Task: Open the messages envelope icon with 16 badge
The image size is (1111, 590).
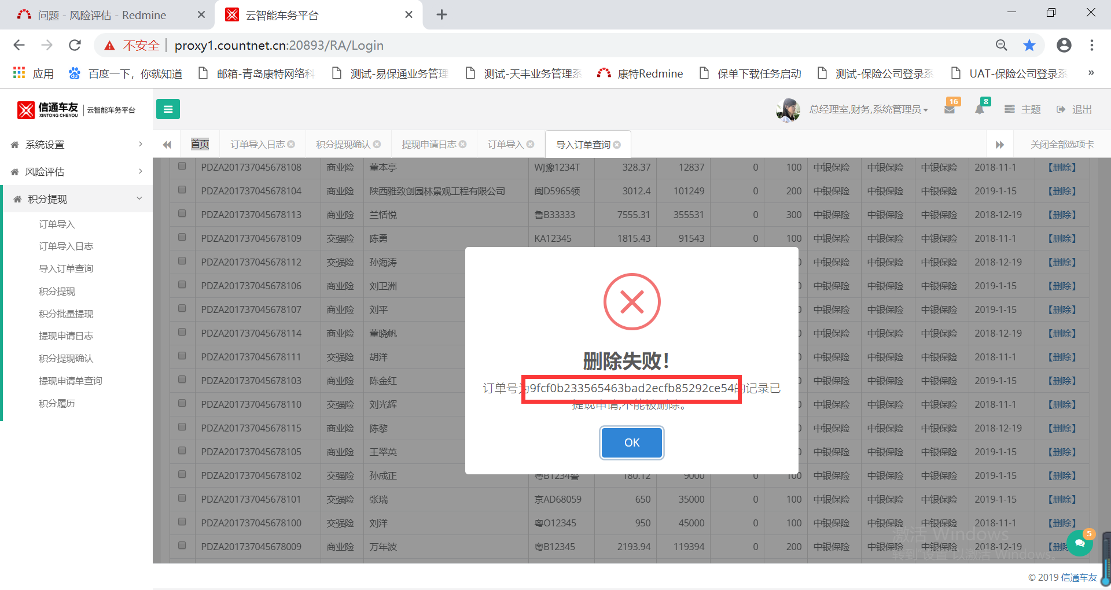Action: 950,108
